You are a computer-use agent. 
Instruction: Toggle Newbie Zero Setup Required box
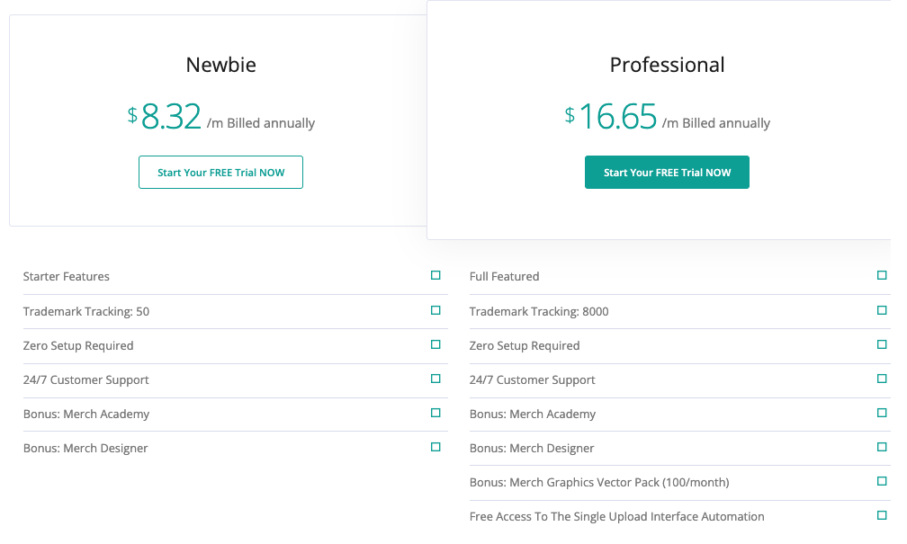[436, 344]
